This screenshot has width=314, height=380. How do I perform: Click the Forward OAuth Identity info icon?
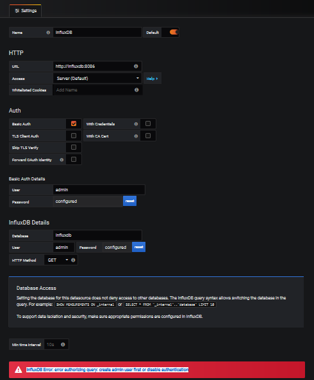(x=62, y=160)
